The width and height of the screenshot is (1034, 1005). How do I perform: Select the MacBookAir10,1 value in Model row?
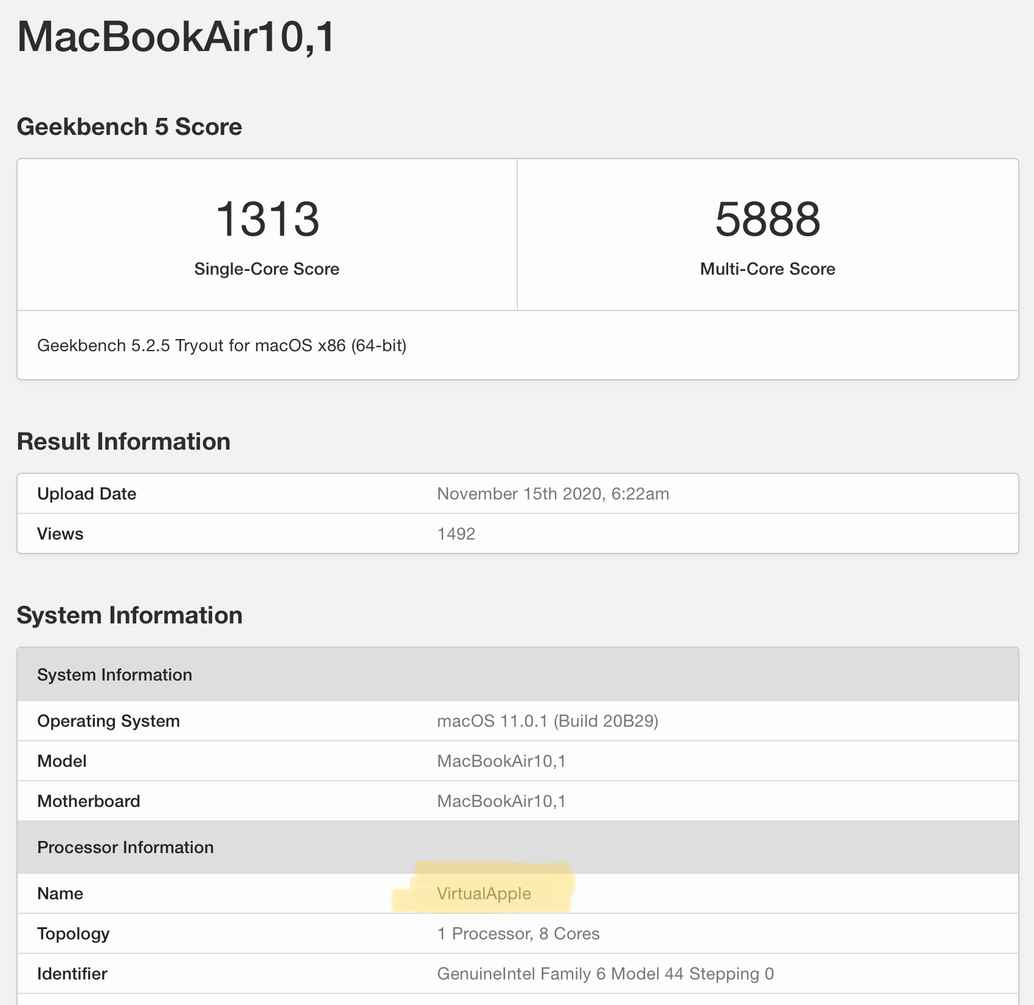[501, 761]
